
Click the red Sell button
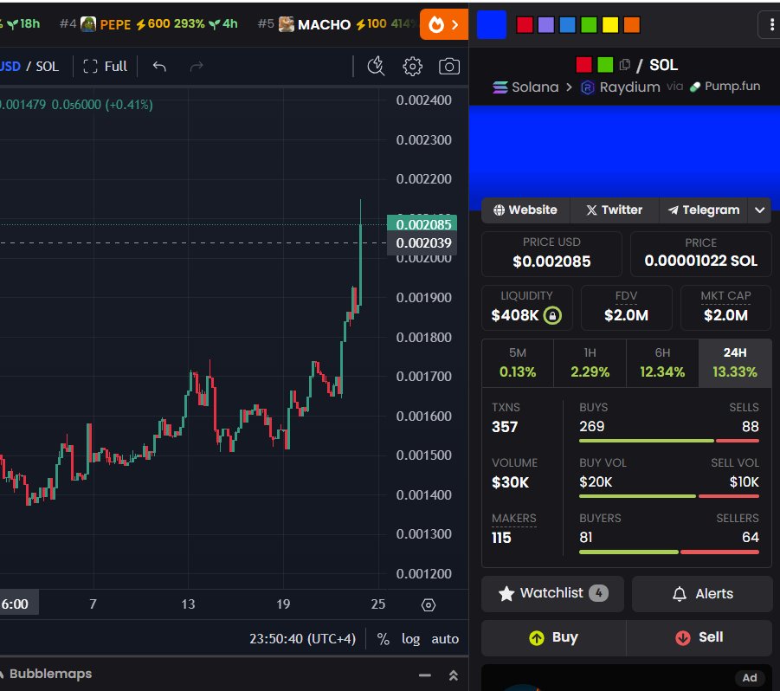[x=699, y=637]
